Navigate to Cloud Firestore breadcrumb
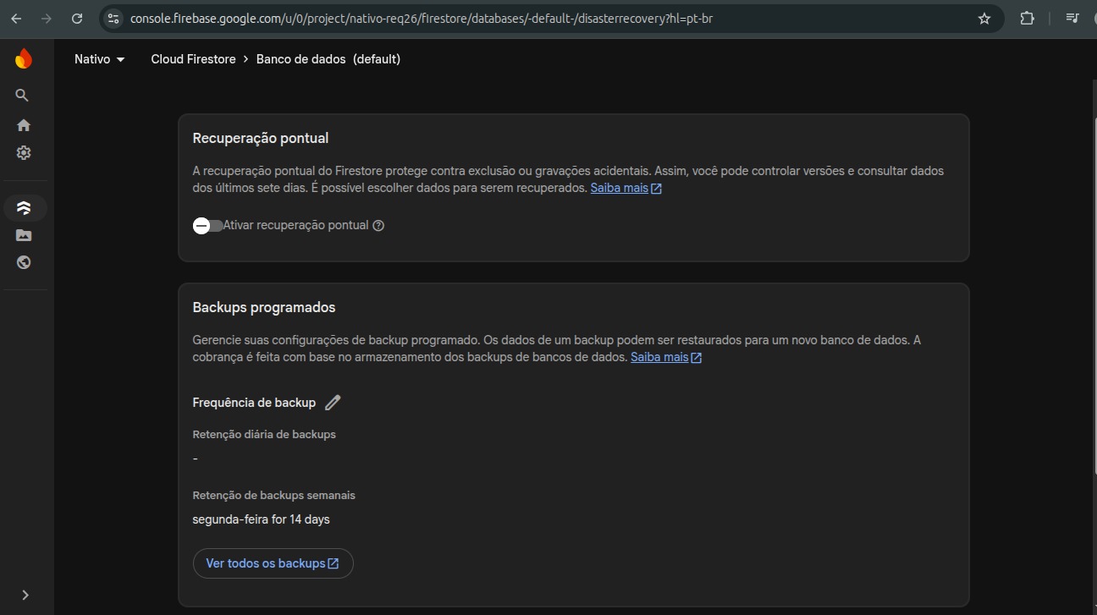 (x=193, y=59)
